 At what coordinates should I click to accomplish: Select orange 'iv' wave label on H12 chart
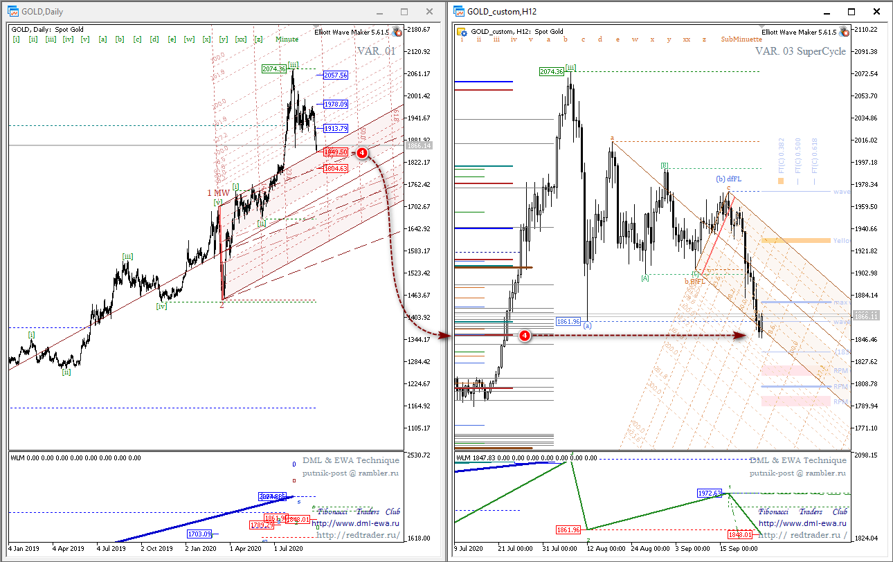click(x=513, y=39)
